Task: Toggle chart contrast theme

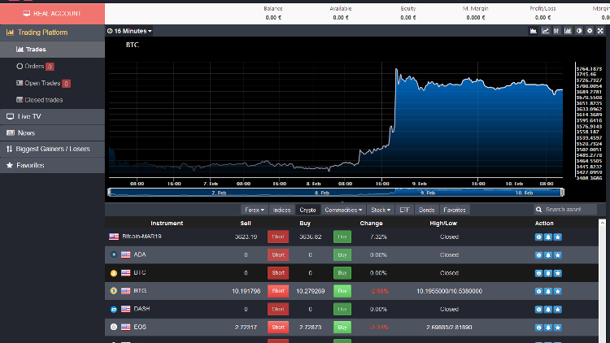Action: tap(579, 31)
